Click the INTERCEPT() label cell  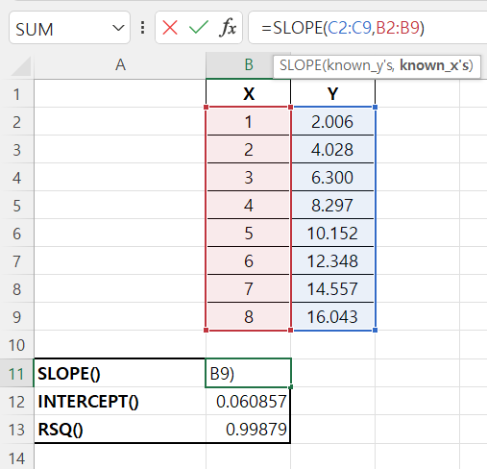(x=120, y=402)
